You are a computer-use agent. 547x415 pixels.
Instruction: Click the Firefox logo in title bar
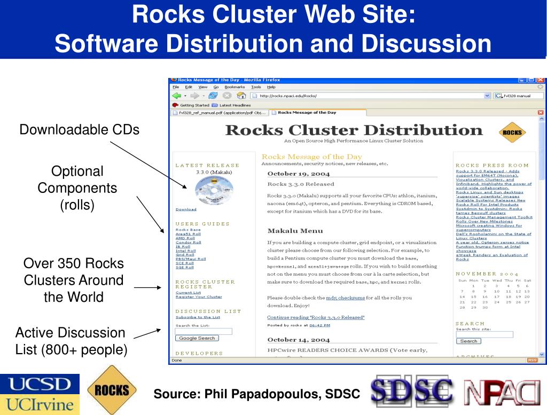(174, 80)
